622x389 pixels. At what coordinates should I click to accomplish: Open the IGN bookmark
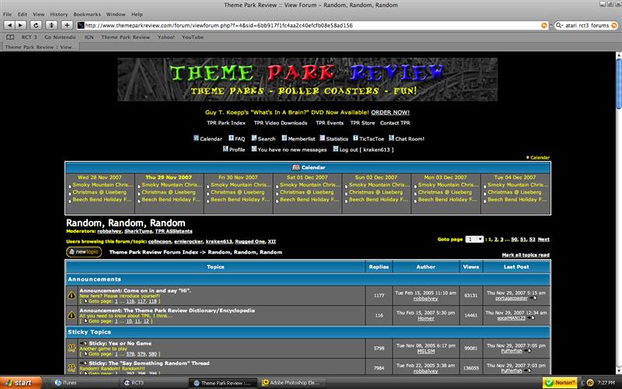click(x=89, y=37)
